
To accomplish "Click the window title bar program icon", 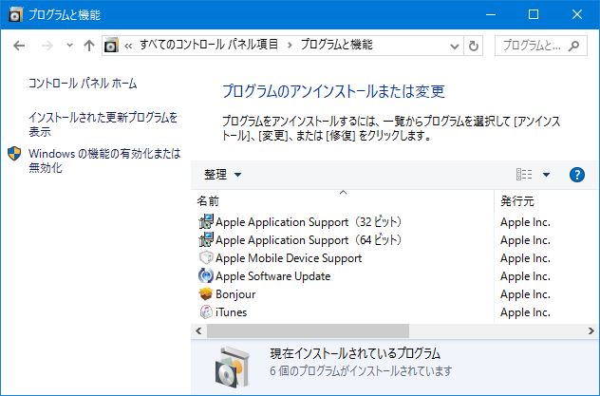I will [x=16, y=14].
